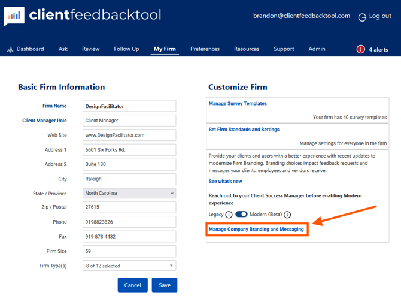Click info icon next to Modern (Beta)

point(287,215)
